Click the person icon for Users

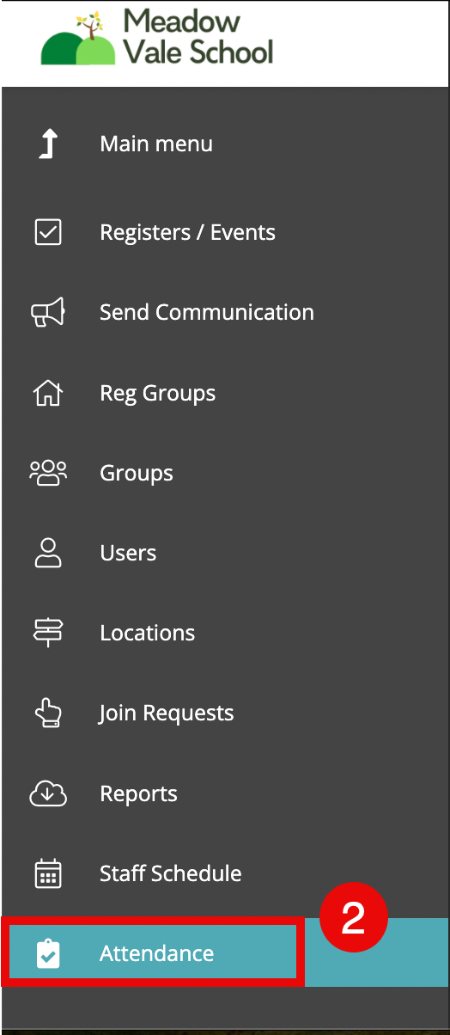point(48,553)
